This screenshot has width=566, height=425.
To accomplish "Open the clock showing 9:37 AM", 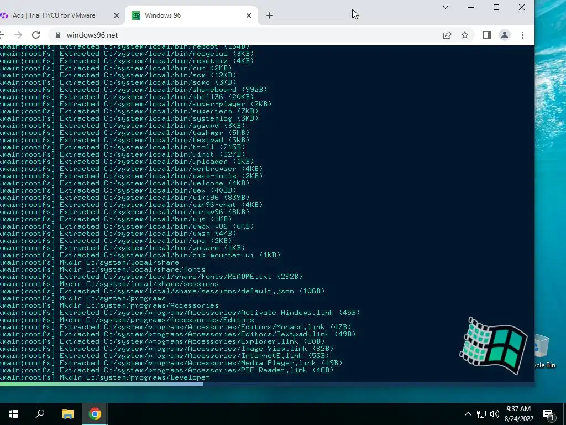I will click(x=518, y=414).
